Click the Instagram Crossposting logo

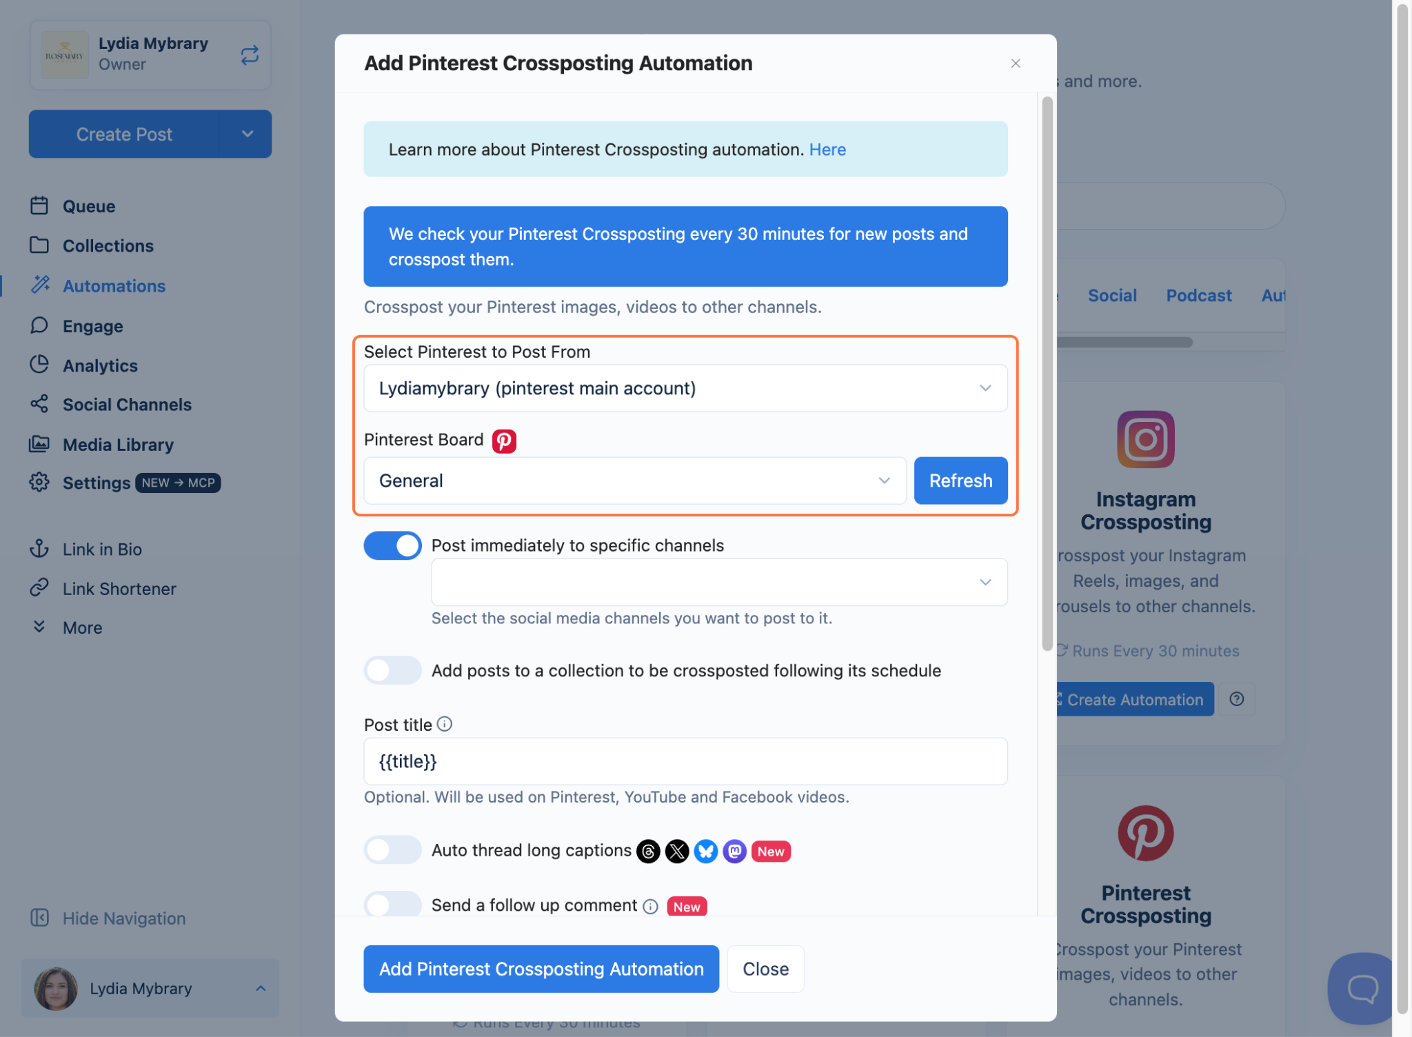[1145, 439]
